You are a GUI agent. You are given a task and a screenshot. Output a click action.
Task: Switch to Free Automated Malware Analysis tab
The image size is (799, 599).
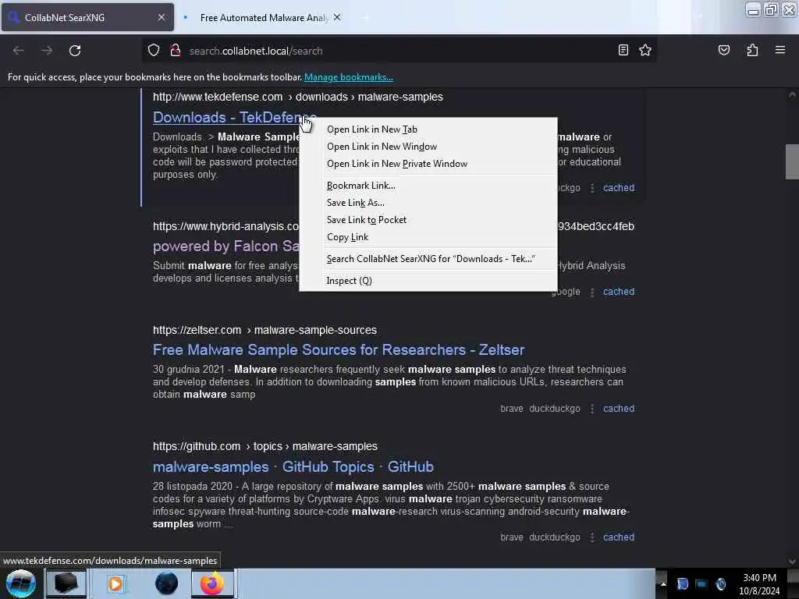(262, 17)
